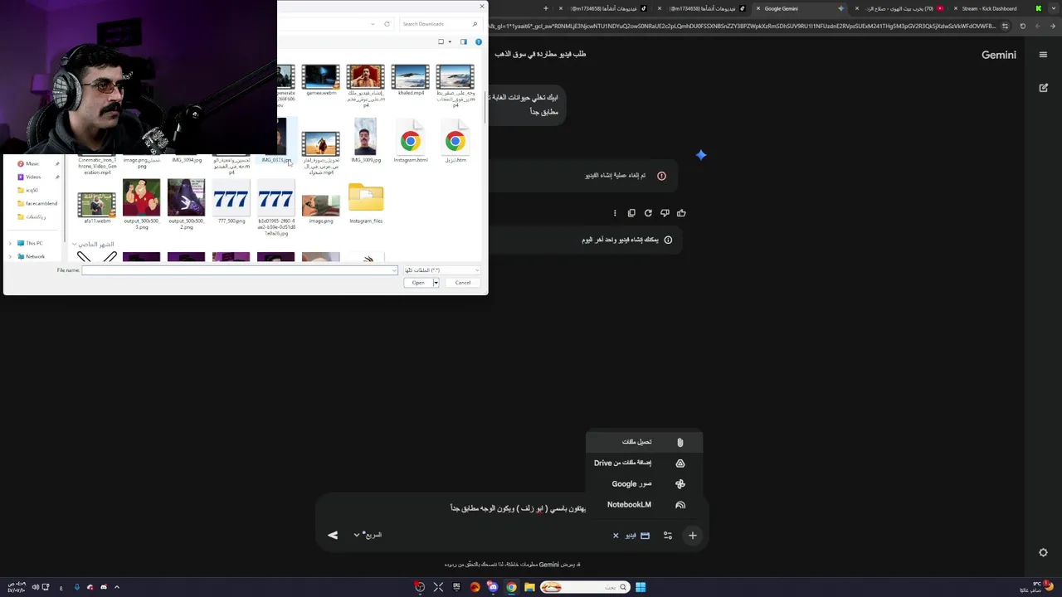Click the File name input field

239,270
